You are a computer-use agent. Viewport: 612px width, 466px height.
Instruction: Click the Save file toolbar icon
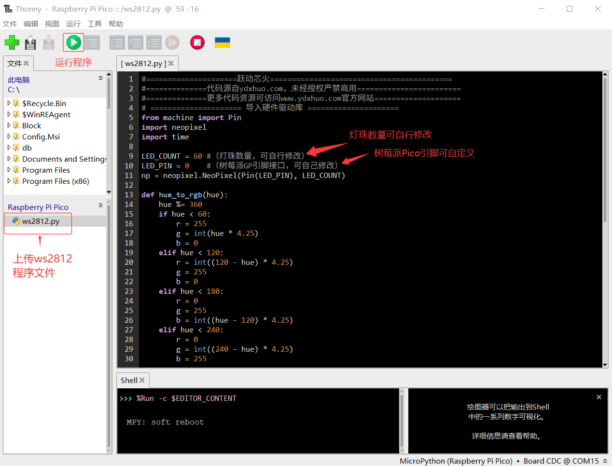[49, 42]
